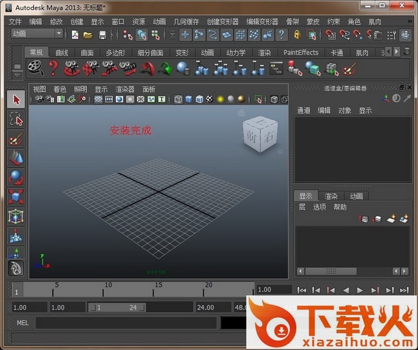Click the MEL command input field

[x=126, y=323]
